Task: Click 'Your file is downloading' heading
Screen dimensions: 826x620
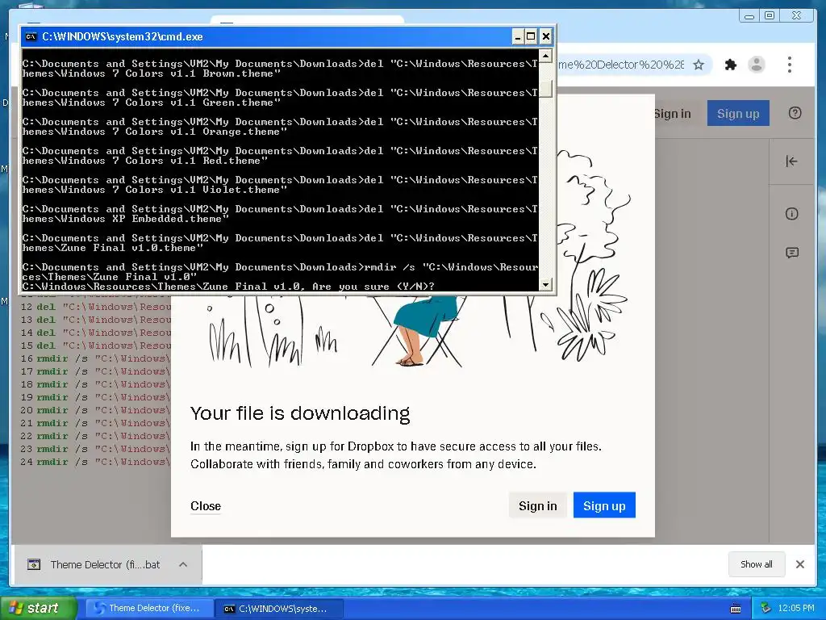Action: click(x=300, y=413)
